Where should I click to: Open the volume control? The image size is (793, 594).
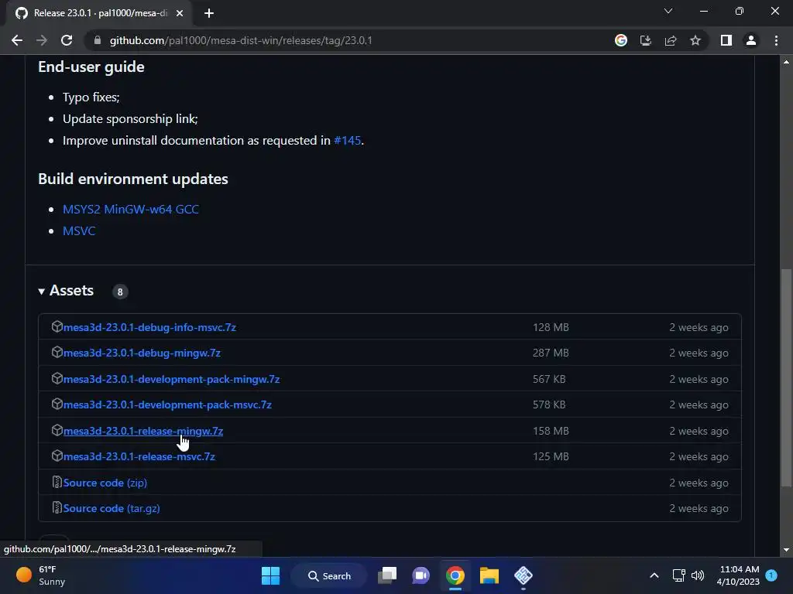[x=698, y=575]
